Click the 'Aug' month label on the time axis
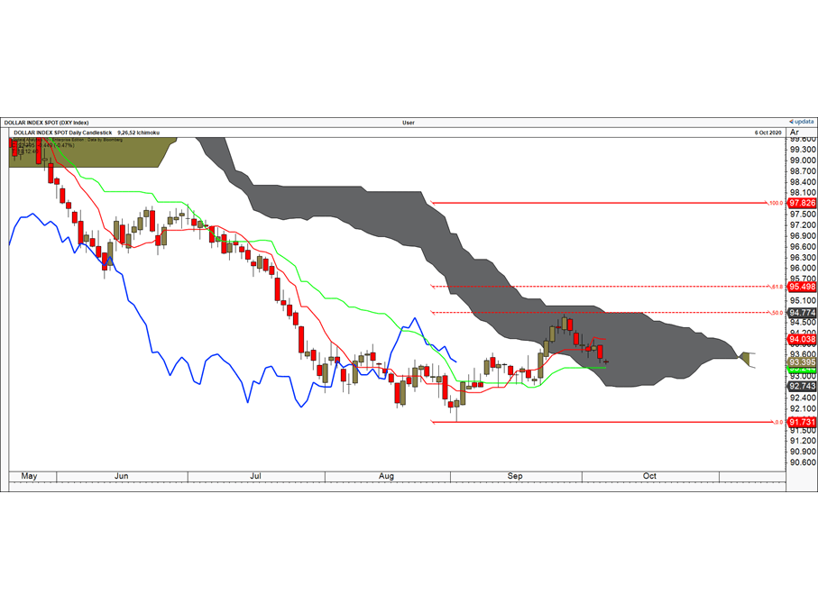This screenshot has width=818, height=613. point(387,476)
